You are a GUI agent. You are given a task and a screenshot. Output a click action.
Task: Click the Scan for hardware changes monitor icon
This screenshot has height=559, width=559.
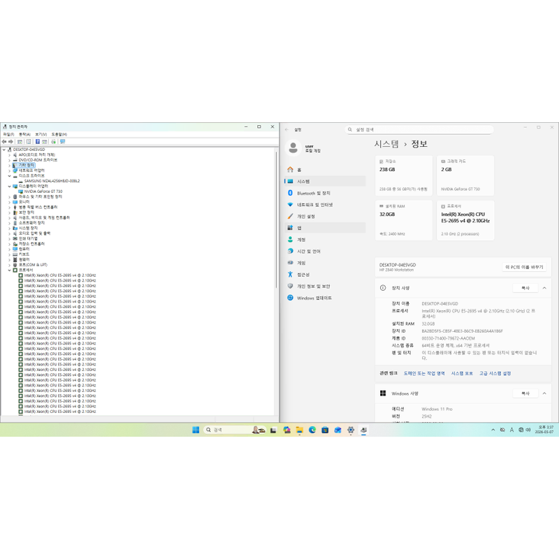63,142
